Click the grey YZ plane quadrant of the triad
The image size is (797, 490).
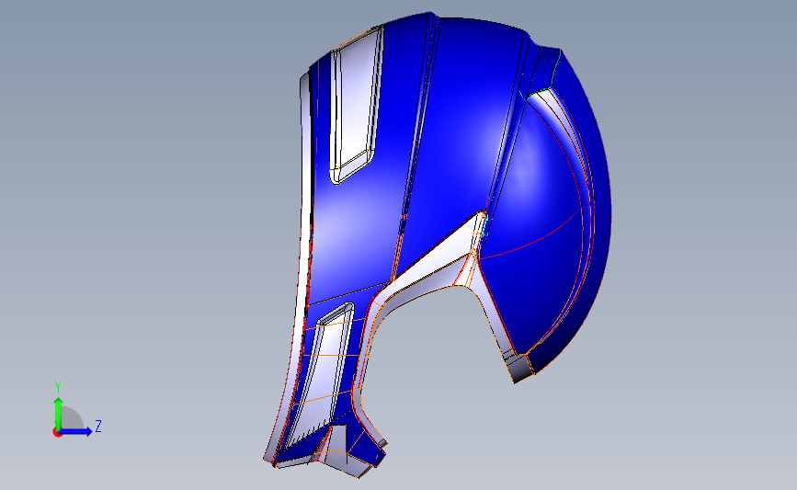pos(72,419)
